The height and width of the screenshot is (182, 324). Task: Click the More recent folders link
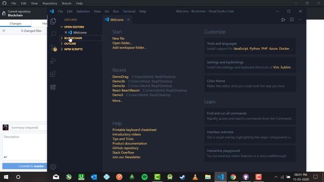pos(117,101)
